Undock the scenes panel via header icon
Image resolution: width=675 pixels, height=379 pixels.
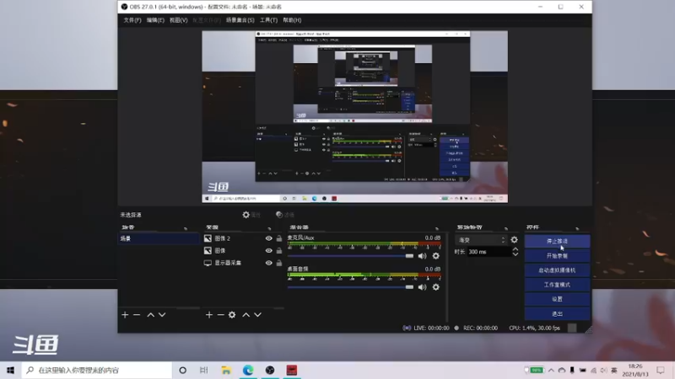click(186, 227)
